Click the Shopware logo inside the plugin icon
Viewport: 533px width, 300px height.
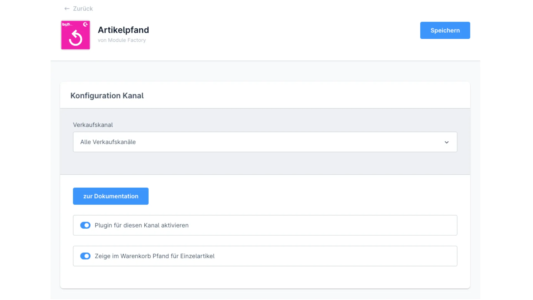(x=86, y=24)
